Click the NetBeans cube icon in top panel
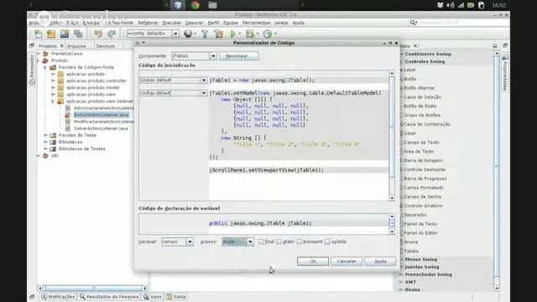The height and width of the screenshot is (302, 537). [178, 5]
